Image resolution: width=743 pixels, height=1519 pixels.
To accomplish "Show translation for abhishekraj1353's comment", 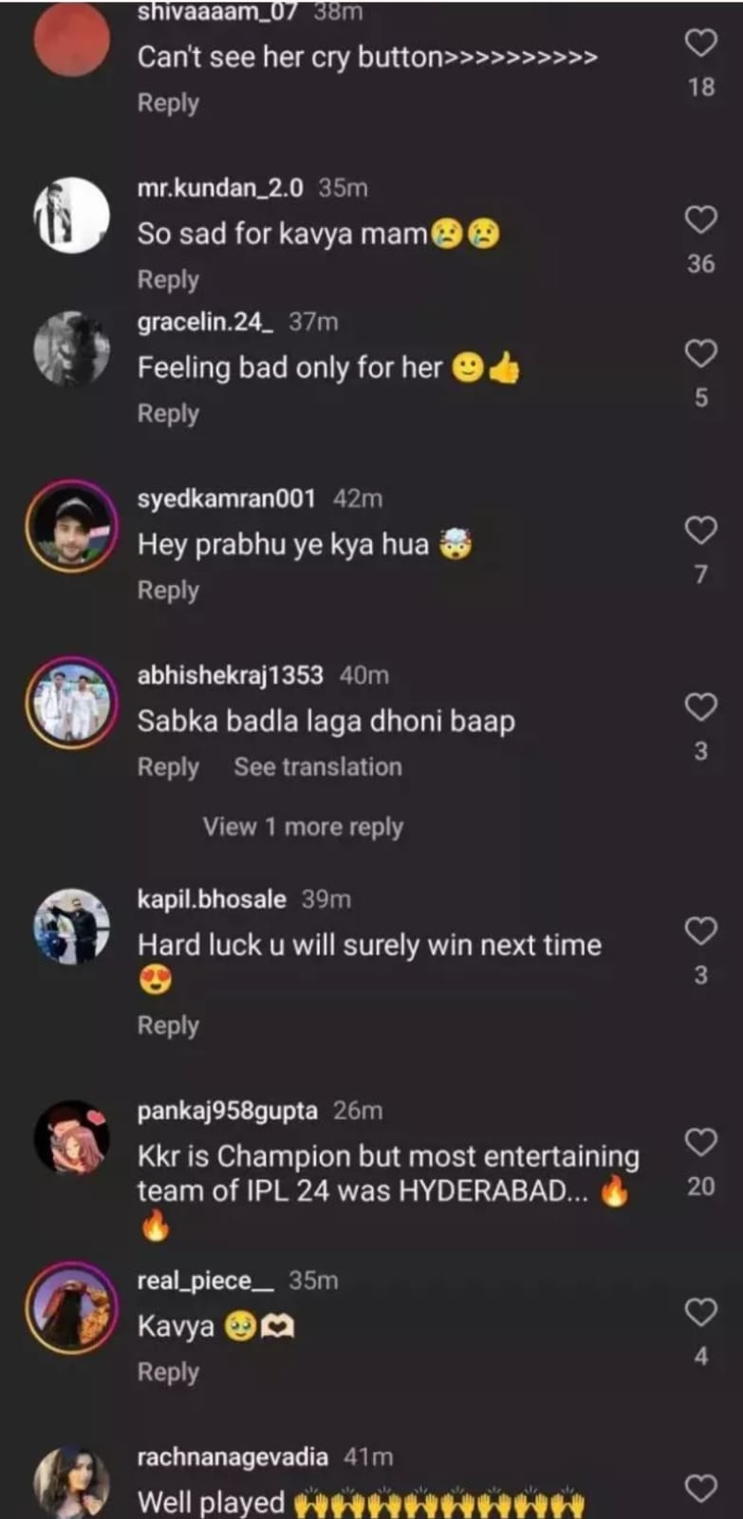I will pyautogui.click(x=318, y=767).
